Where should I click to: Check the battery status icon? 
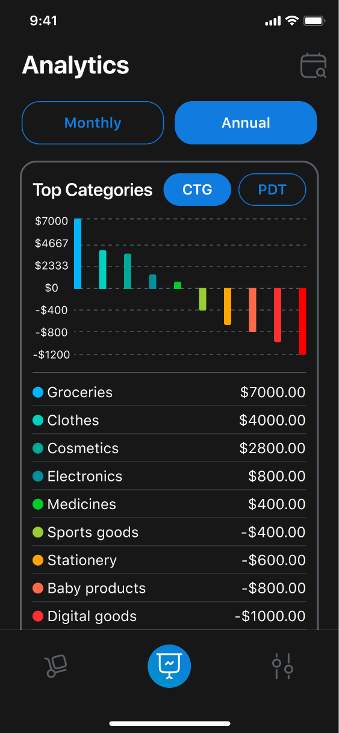(315, 21)
